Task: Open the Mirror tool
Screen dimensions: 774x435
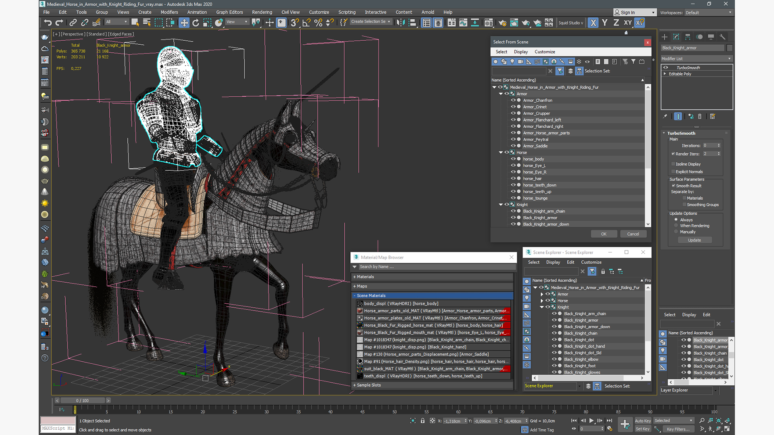Action: click(x=400, y=23)
